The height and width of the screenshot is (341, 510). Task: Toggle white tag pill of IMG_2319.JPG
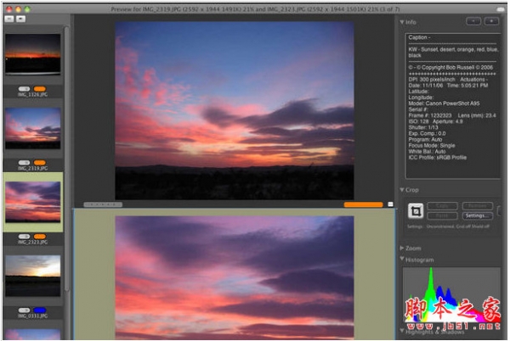point(24,163)
